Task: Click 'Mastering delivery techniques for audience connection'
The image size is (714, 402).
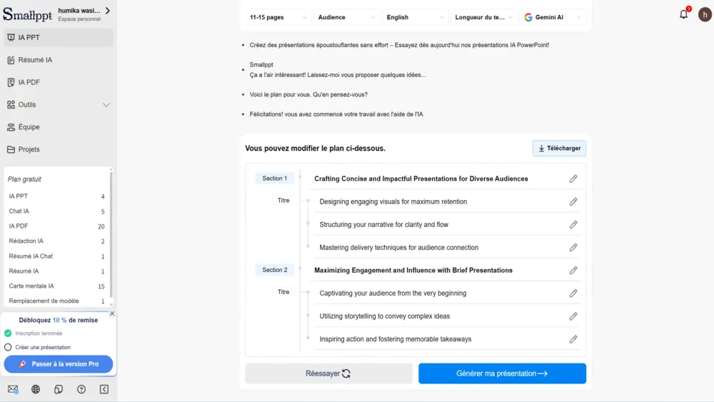Action: click(399, 248)
